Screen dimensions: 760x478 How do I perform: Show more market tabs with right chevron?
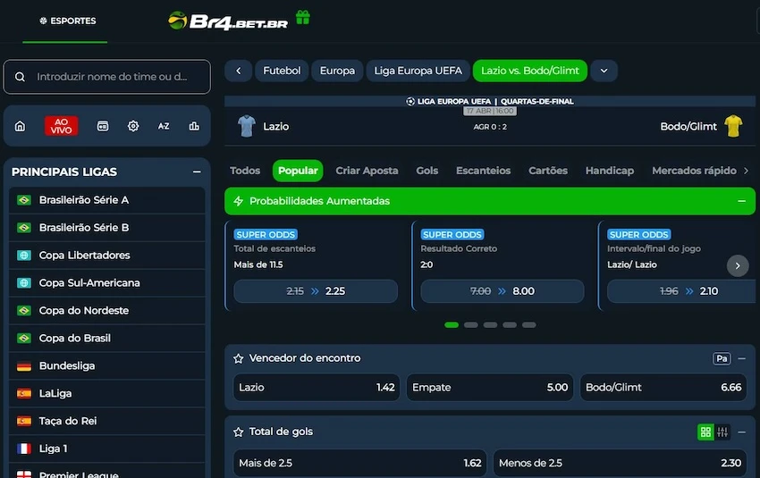(746, 171)
